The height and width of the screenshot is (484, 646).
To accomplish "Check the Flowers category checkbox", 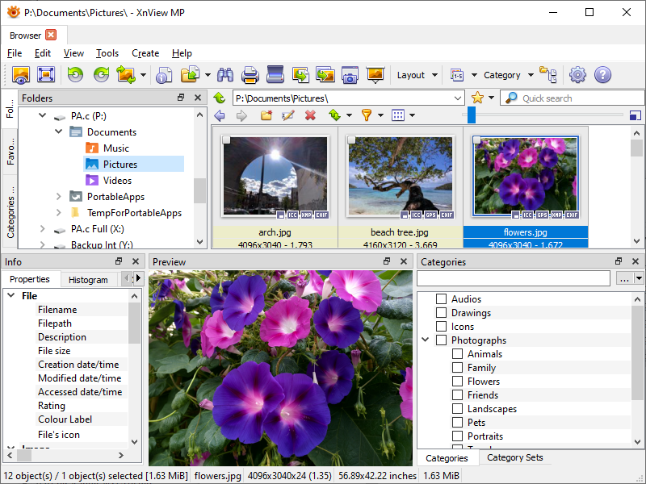I will pos(458,382).
